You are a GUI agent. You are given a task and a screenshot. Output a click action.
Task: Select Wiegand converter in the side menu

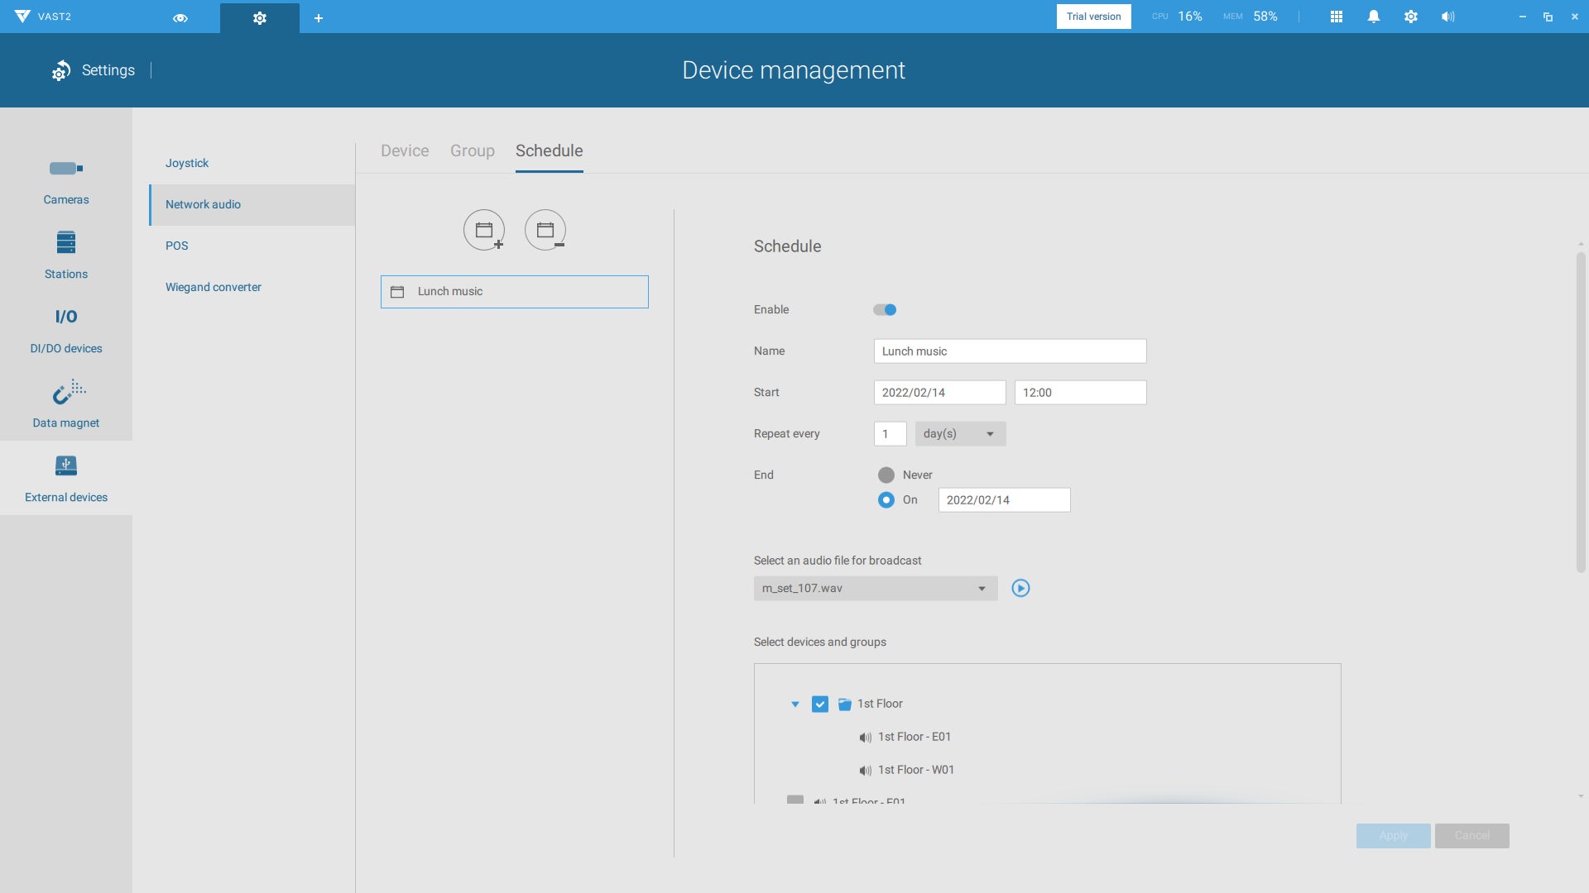pos(214,288)
